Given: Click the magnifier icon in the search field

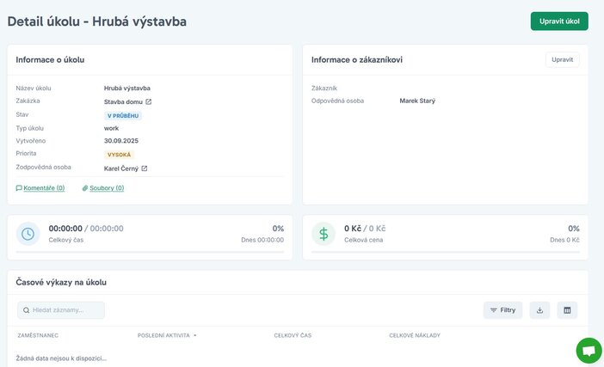Looking at the screenshot, I should click(26, 310).
